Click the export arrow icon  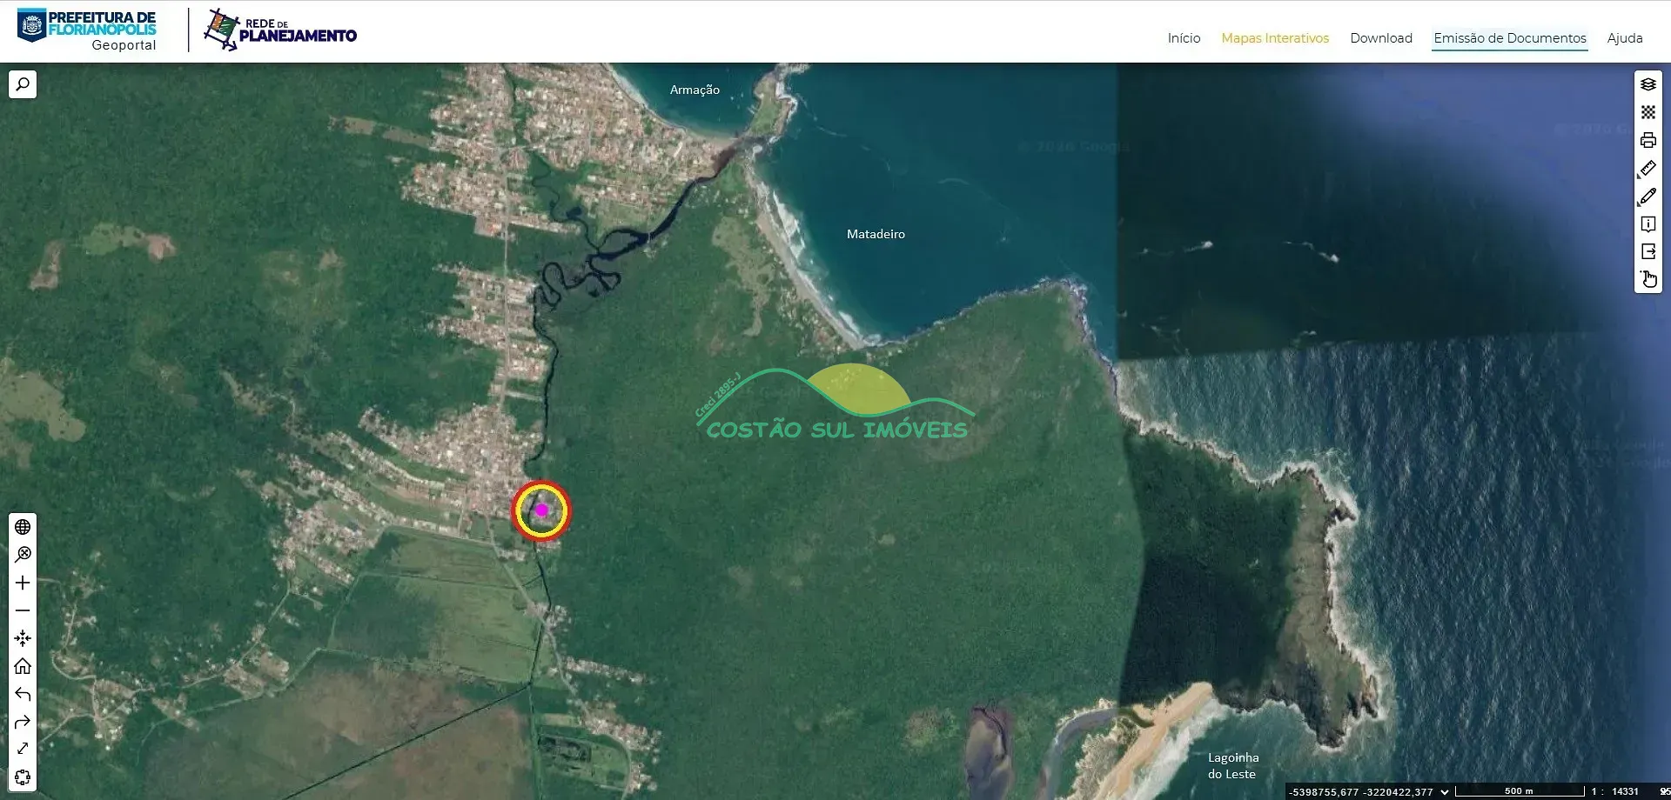pos(1648,252)
